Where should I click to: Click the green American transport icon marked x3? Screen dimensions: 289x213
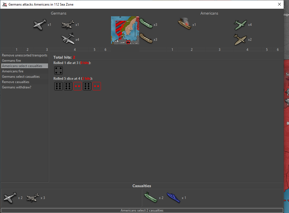[146, 24]
